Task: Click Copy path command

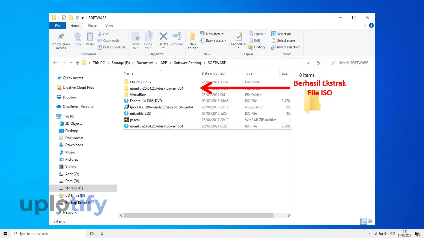Action: click(x=108, y=40)
